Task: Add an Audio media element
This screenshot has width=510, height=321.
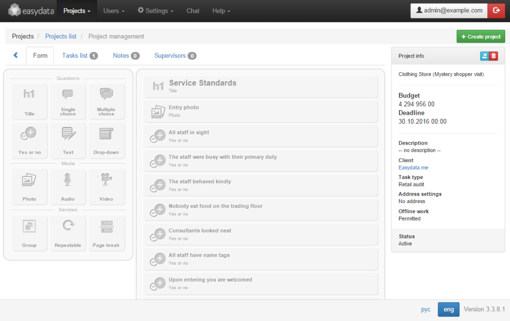Action: point(68,186)
